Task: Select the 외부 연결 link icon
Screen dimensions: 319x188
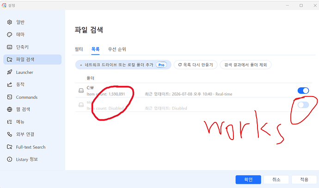Action: pos(10,134)
